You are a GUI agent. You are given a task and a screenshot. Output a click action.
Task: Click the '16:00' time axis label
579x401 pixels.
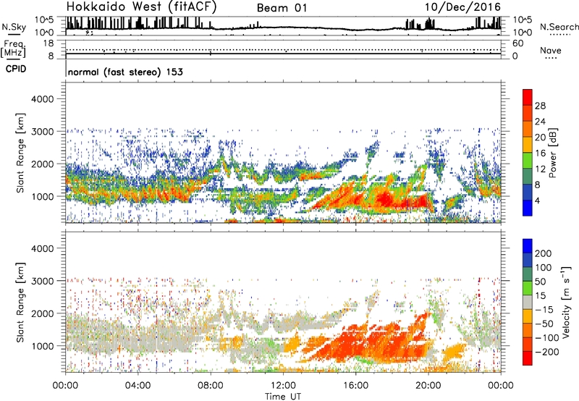pyautogui.click(x=355, y=386)
